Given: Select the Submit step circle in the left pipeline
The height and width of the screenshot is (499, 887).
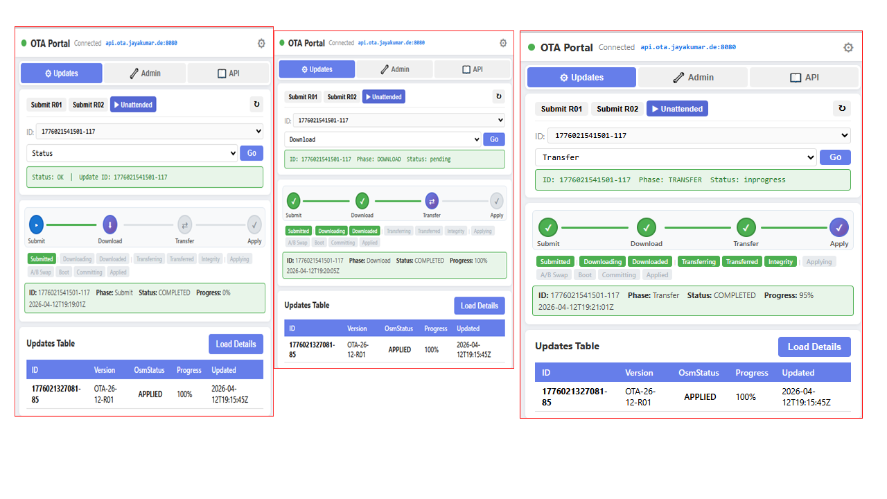Looking at the screenshot, I should 36,224.
